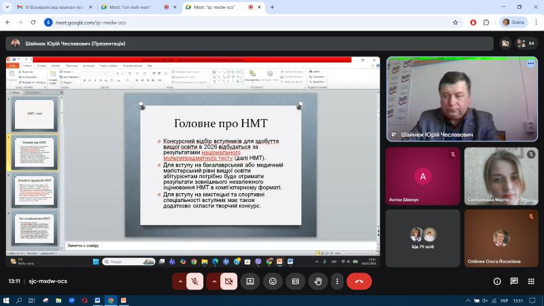Open the emoji reactions button
544x306 pixels.
tap(273, 281)
